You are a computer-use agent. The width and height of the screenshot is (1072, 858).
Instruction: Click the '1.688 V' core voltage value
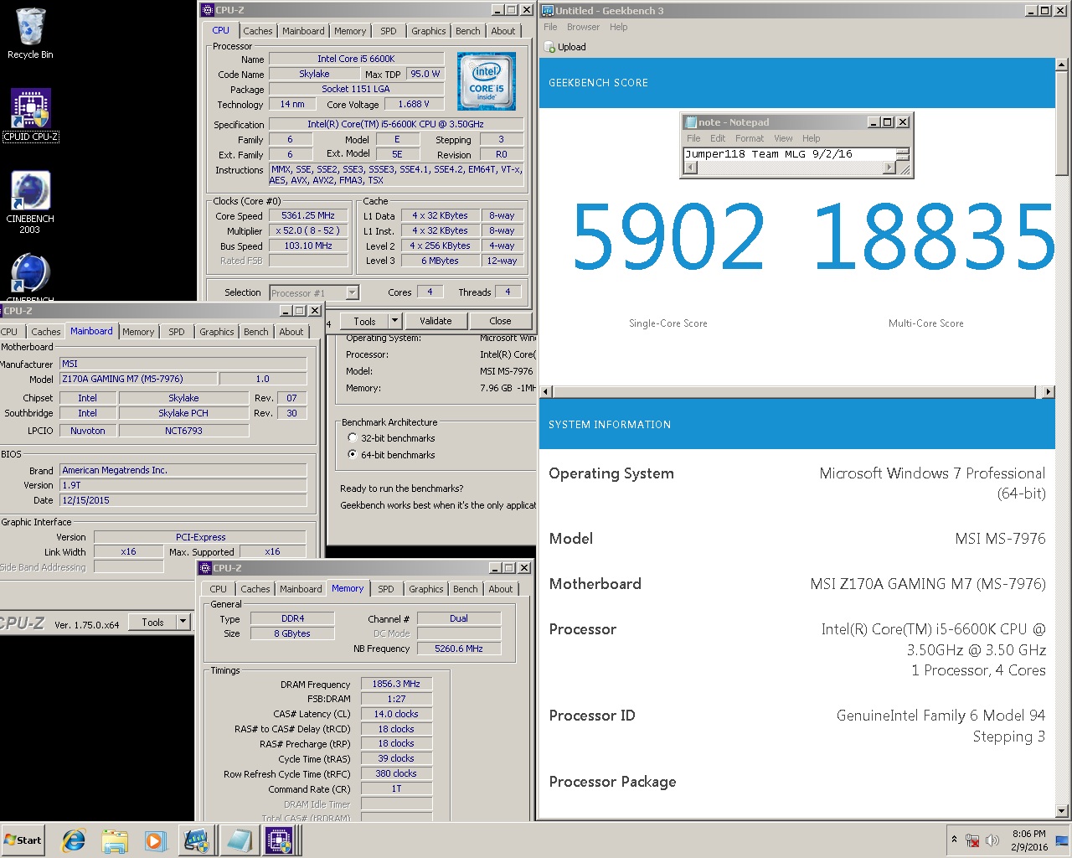[414, 104]
